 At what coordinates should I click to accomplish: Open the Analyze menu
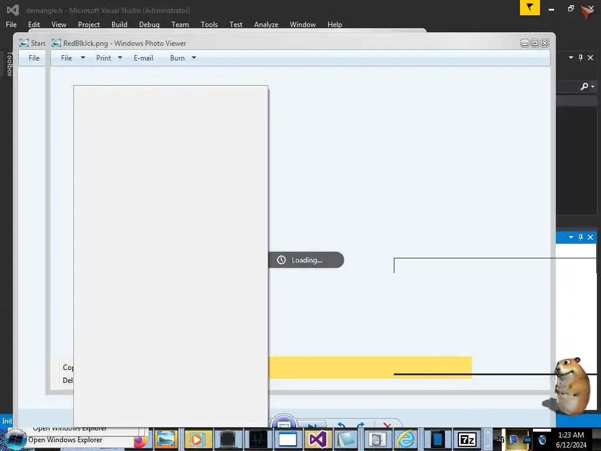266,25
